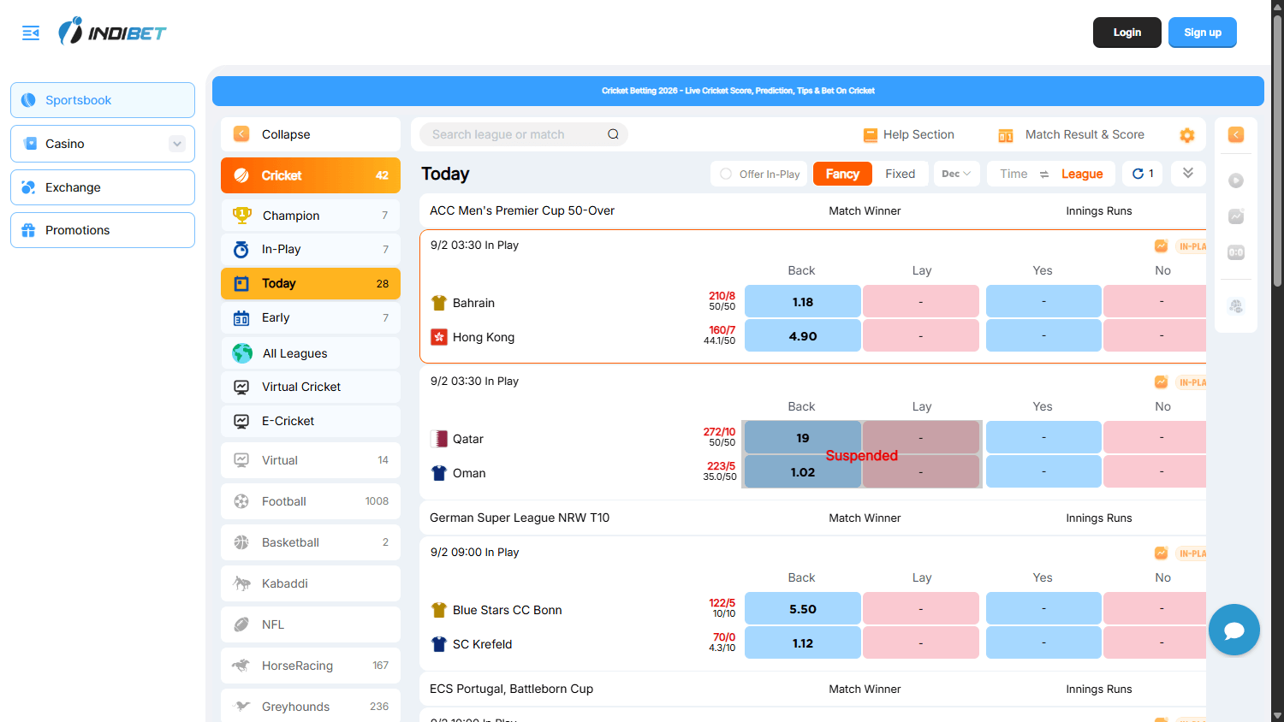Click the Login button
This screenshot has width=1284, height=722.
click(1127, 33)
